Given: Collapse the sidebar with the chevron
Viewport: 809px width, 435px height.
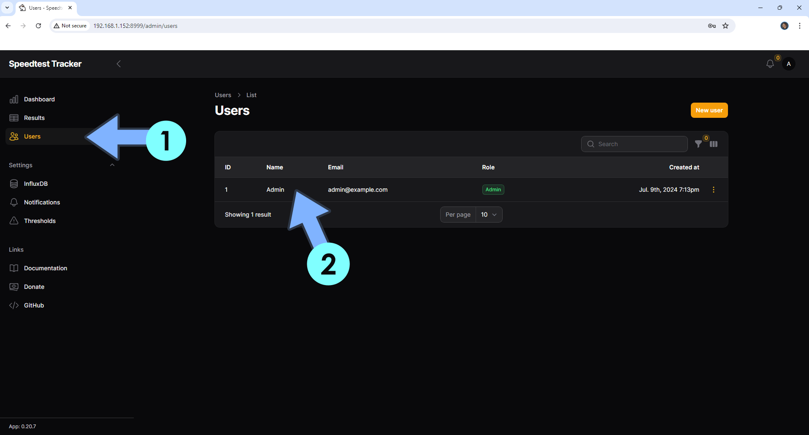Looking at the screenshot, I should pos(119,64).
